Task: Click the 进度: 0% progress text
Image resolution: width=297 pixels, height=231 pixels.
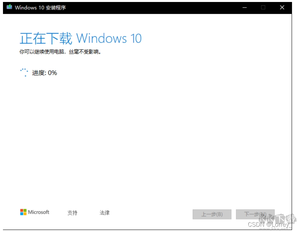Action: coord(45,73)
